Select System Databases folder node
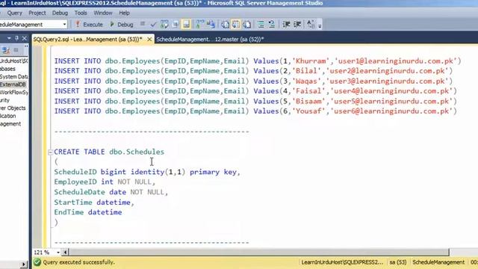 coord(13,76)
